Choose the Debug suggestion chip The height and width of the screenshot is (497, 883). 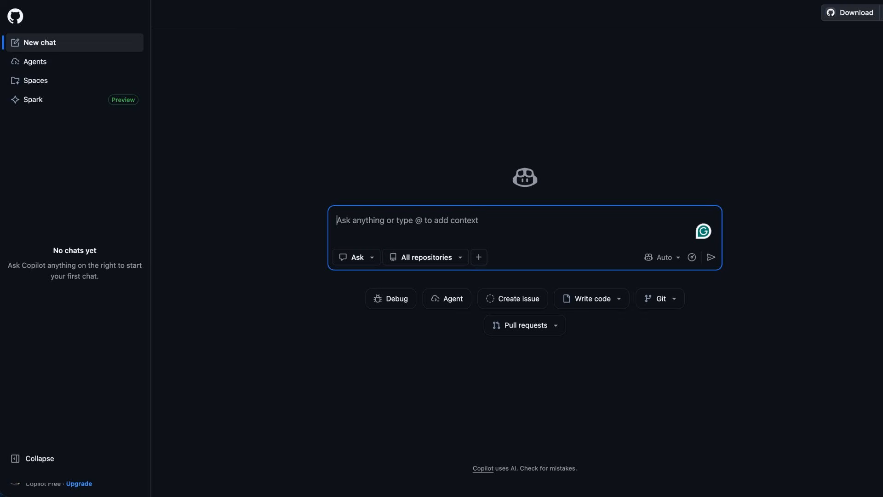pyautogui.click(x=391, y=299)
